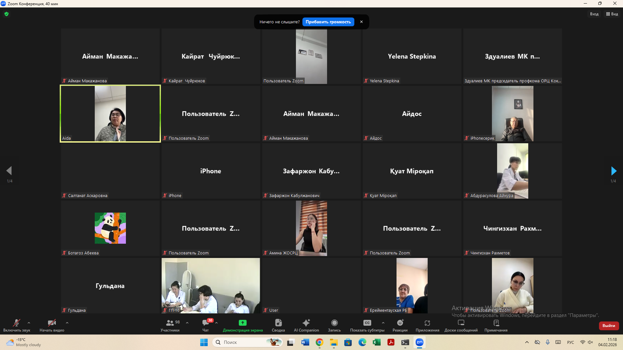Expand the participants options chevron
The image size is (623, 350).
pyautogui.click(x=187, y=323)
